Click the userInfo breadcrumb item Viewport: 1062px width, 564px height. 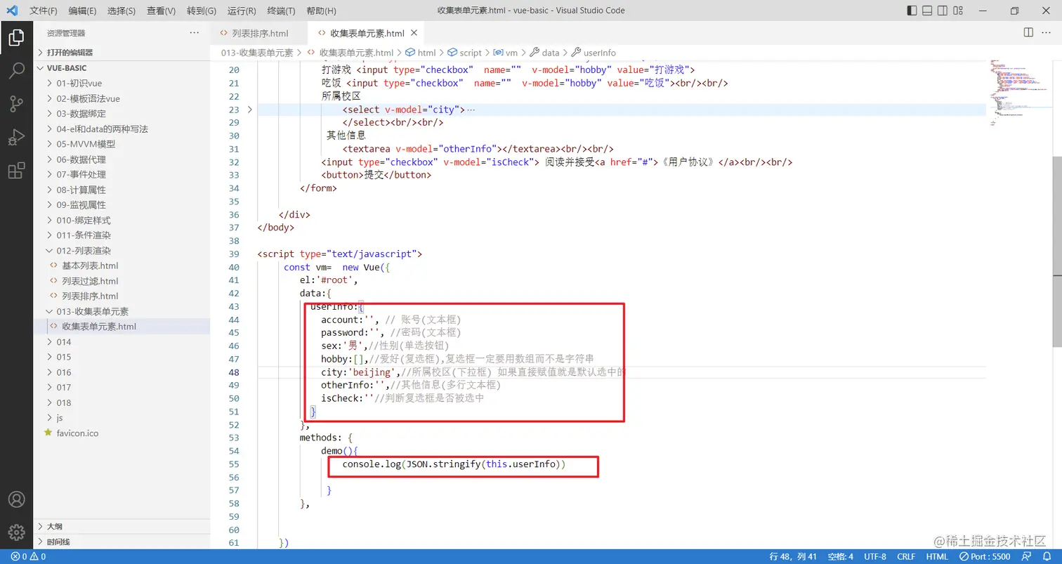[594, 53]
